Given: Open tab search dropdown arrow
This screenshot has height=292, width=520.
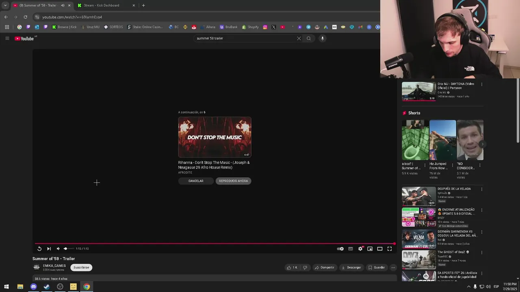Looking at the screenshot, I should (5, 5).
